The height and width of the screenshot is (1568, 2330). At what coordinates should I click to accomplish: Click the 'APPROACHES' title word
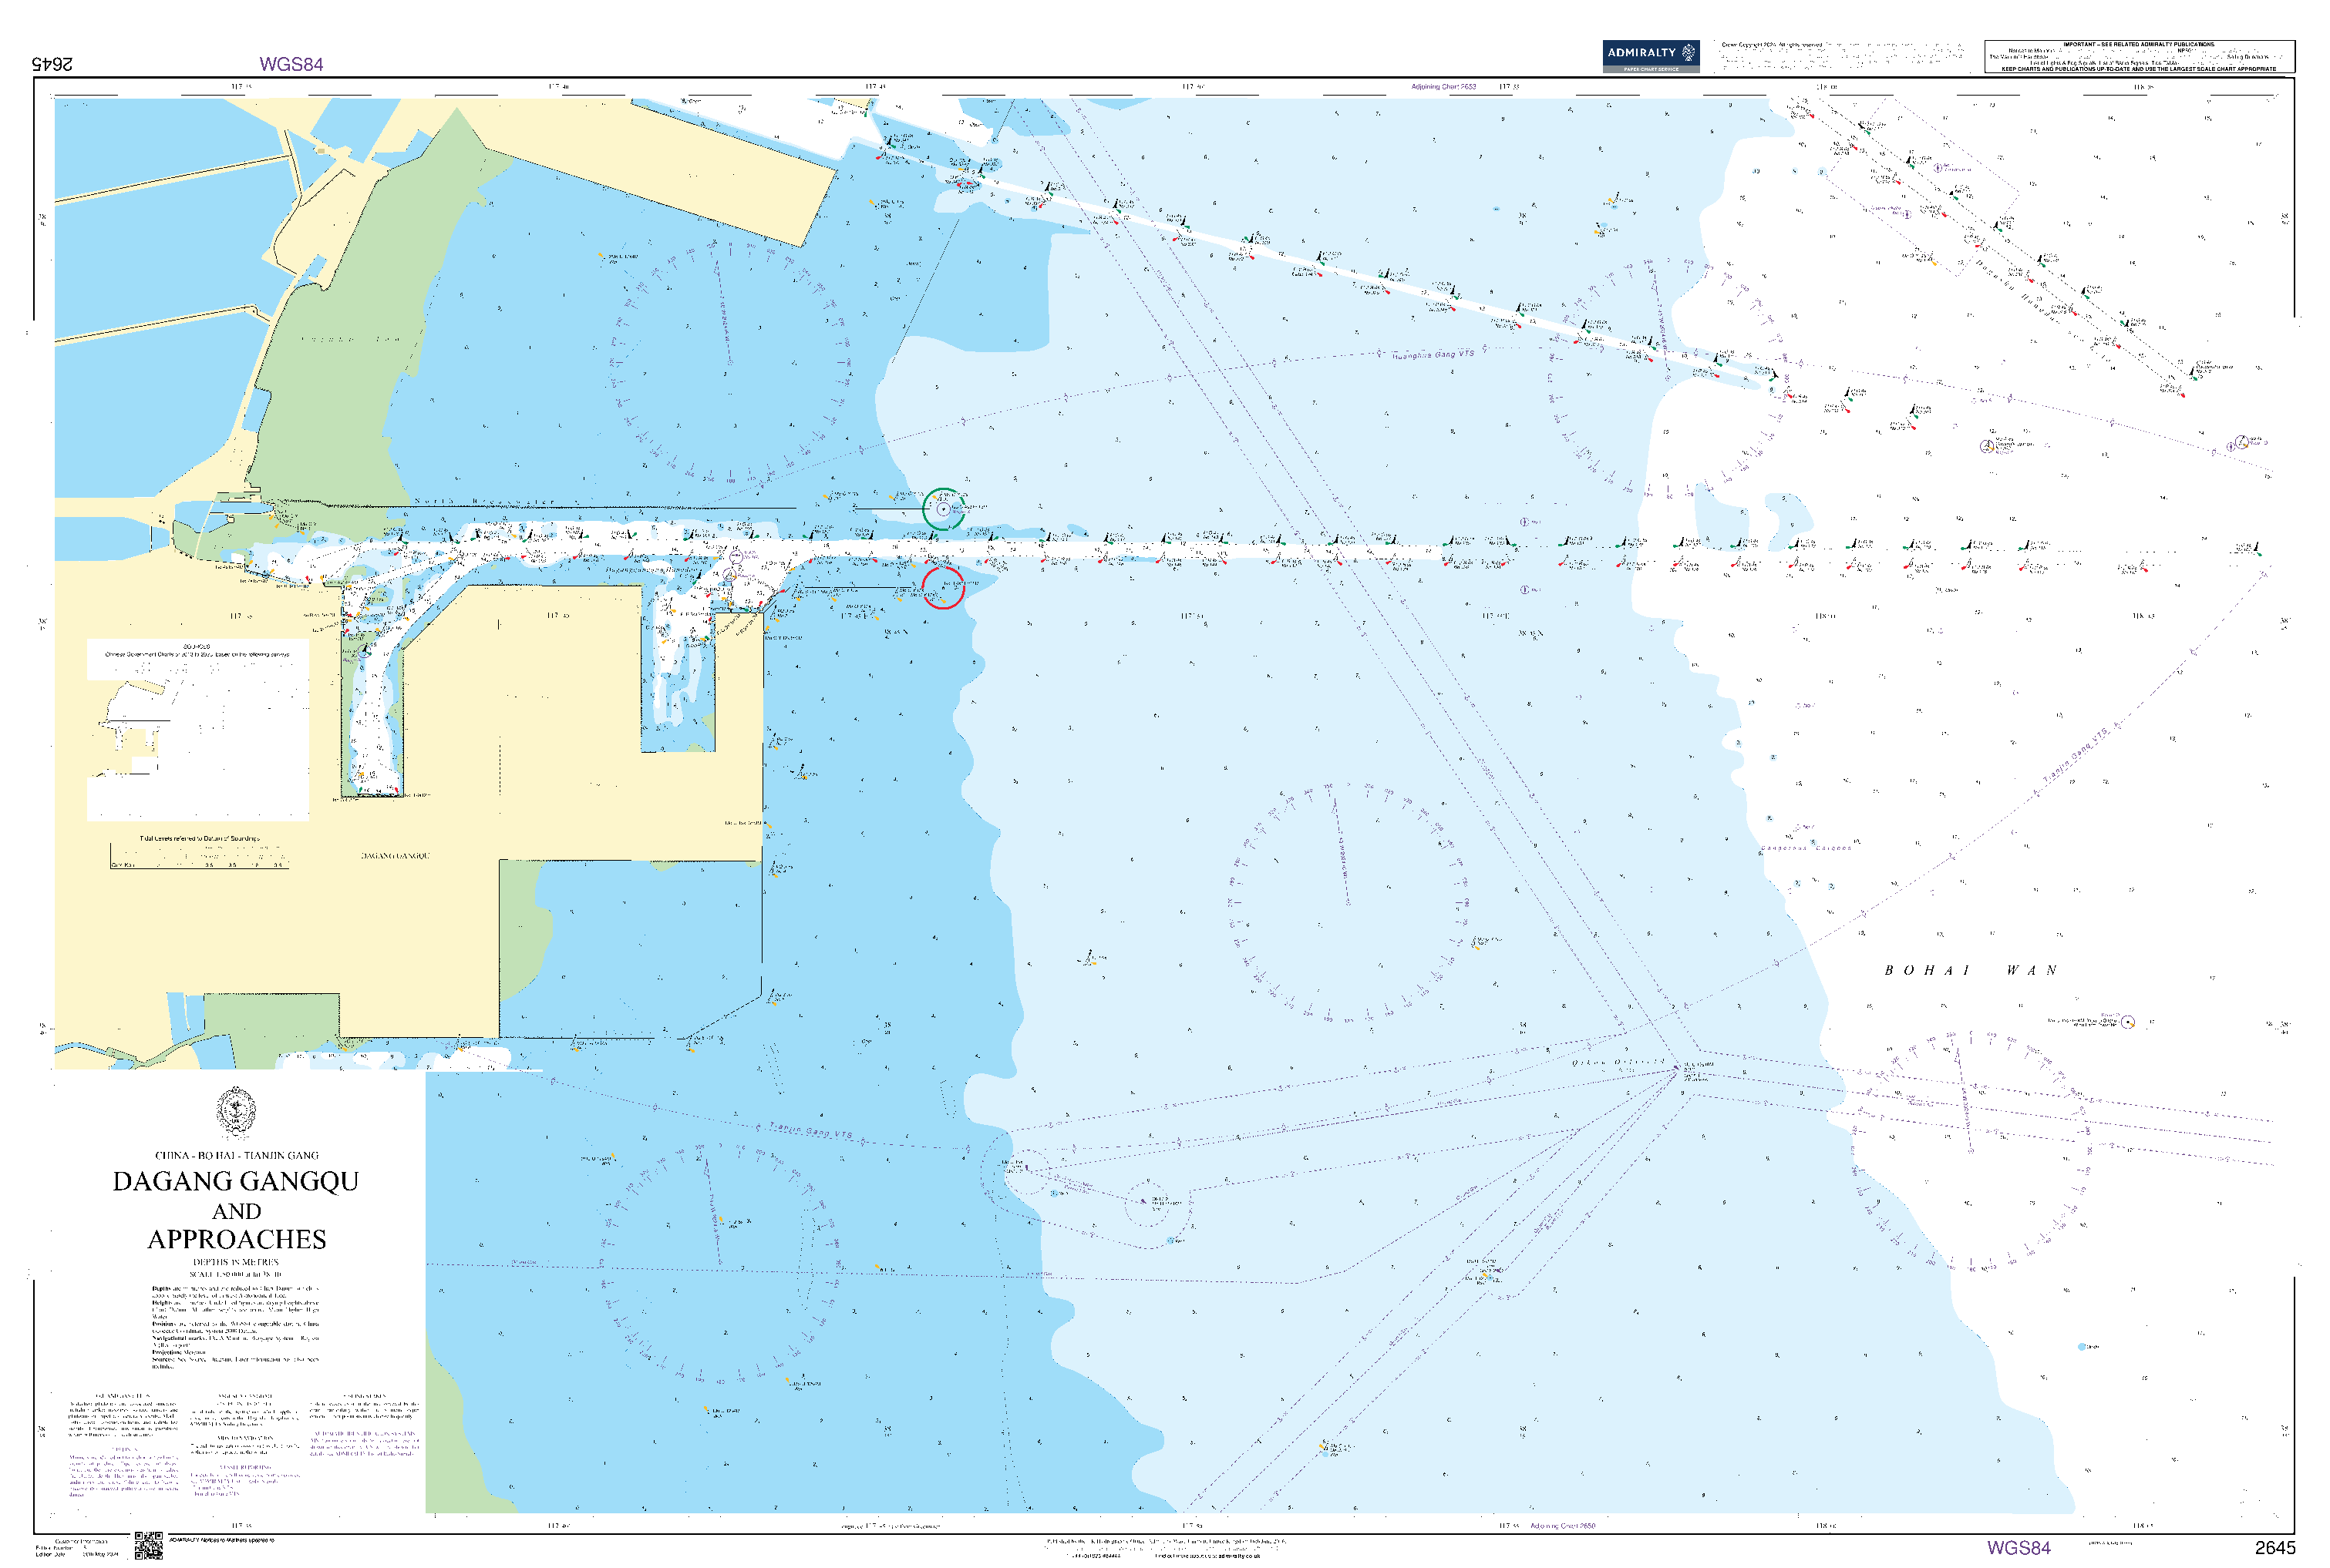(x=237, y=1239)
